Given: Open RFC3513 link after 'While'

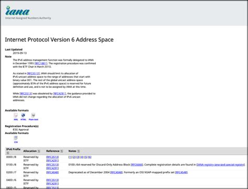Looking at the screenshot, I should pyautogui.click(x=26, y=94).
